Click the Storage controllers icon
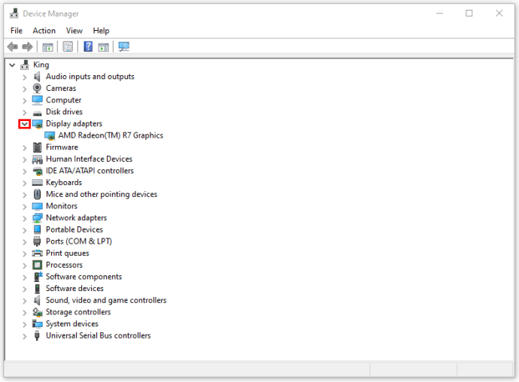 (38, 312)
